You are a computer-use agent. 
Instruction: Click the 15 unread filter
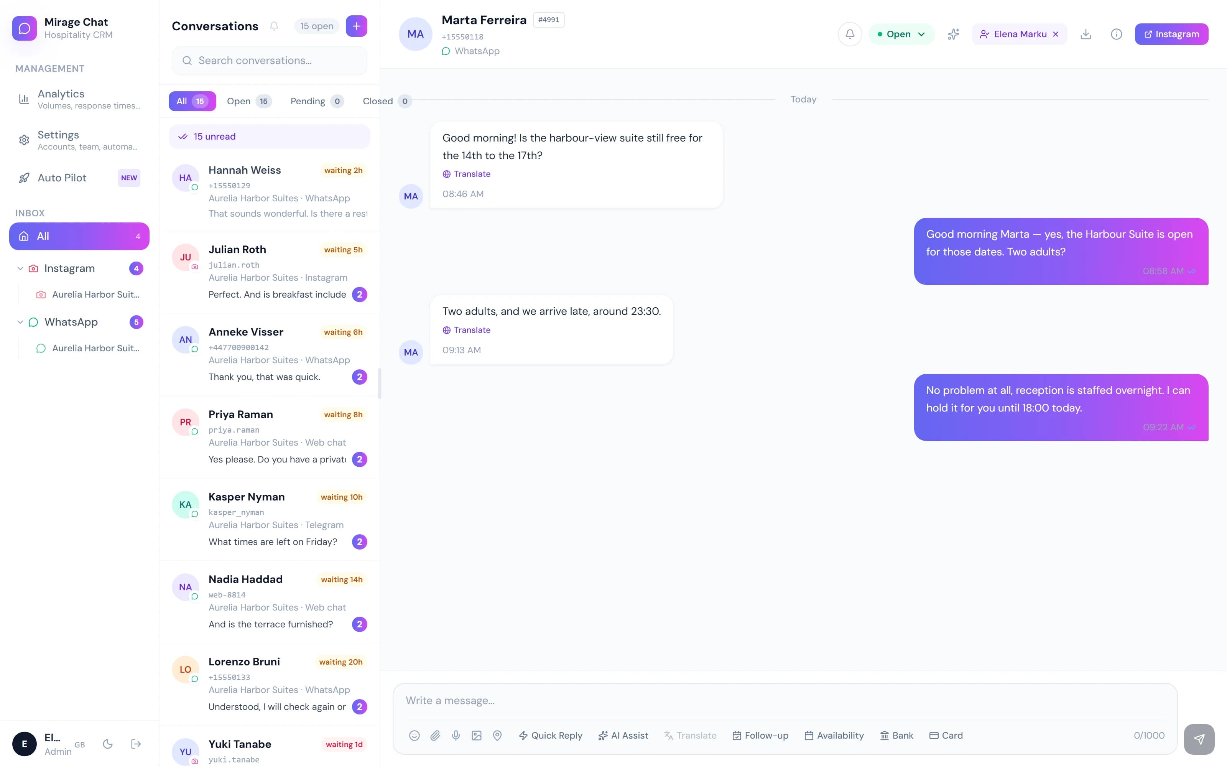(269, 137)
